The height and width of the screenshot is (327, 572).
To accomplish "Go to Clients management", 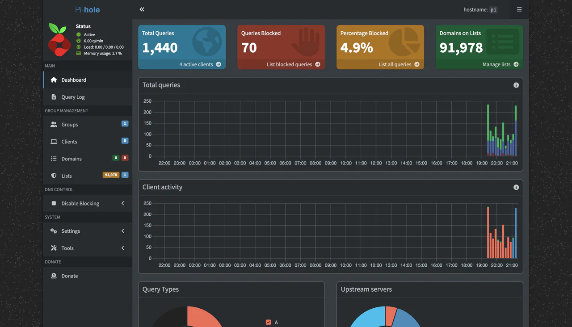I will 88,142.
